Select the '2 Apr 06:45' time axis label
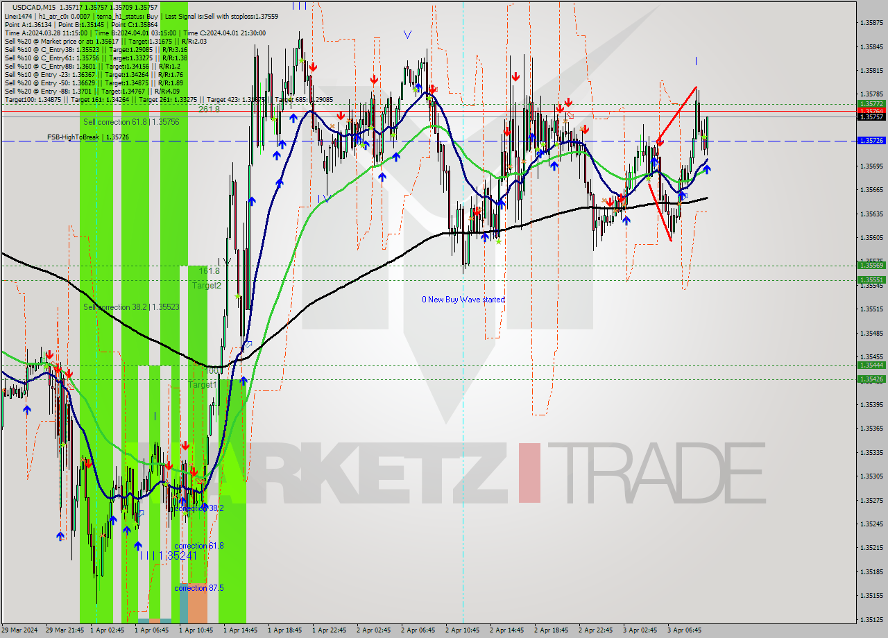The image size is (888, 638). [418, 630]
